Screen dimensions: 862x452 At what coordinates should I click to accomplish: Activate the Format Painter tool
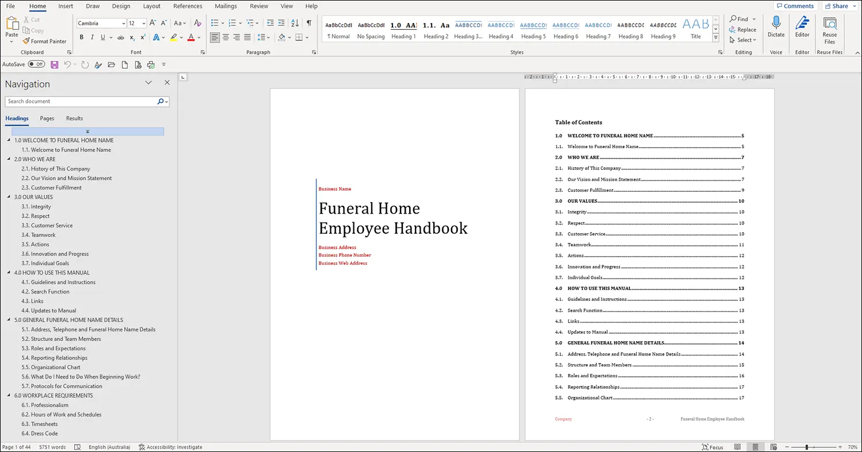(45, 41)
